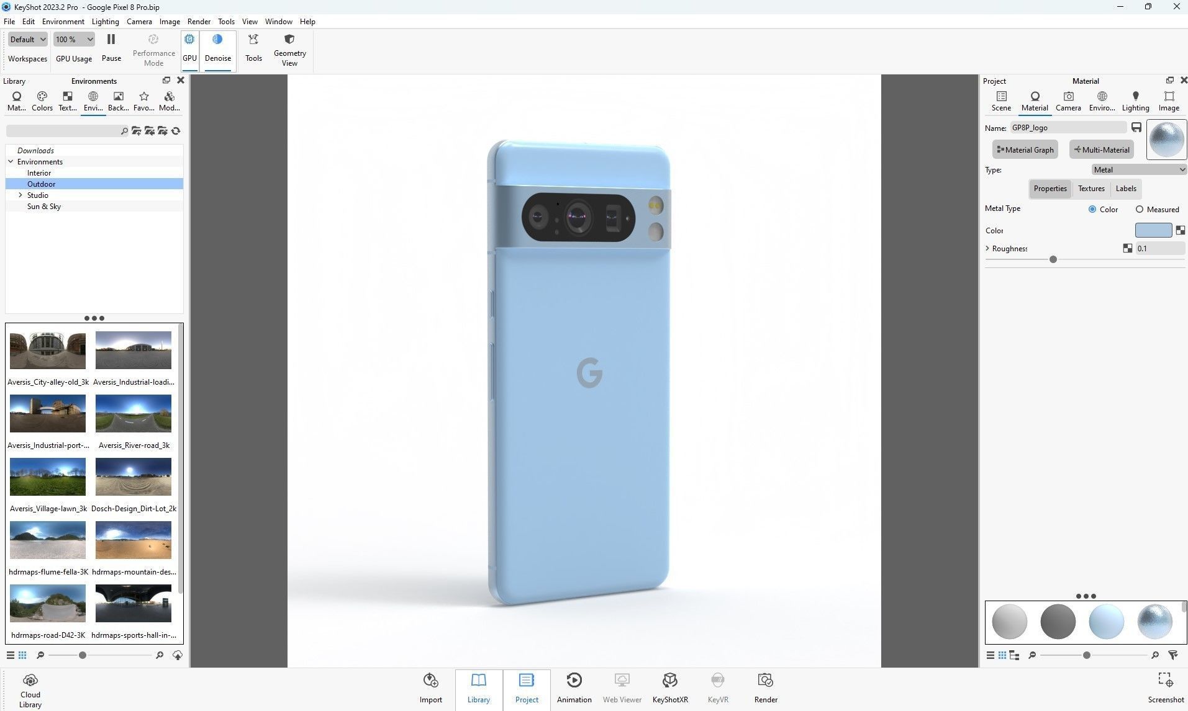The image size is (1188, 711).
Task: Open the Favorites library tab
Action: point(144,101)
